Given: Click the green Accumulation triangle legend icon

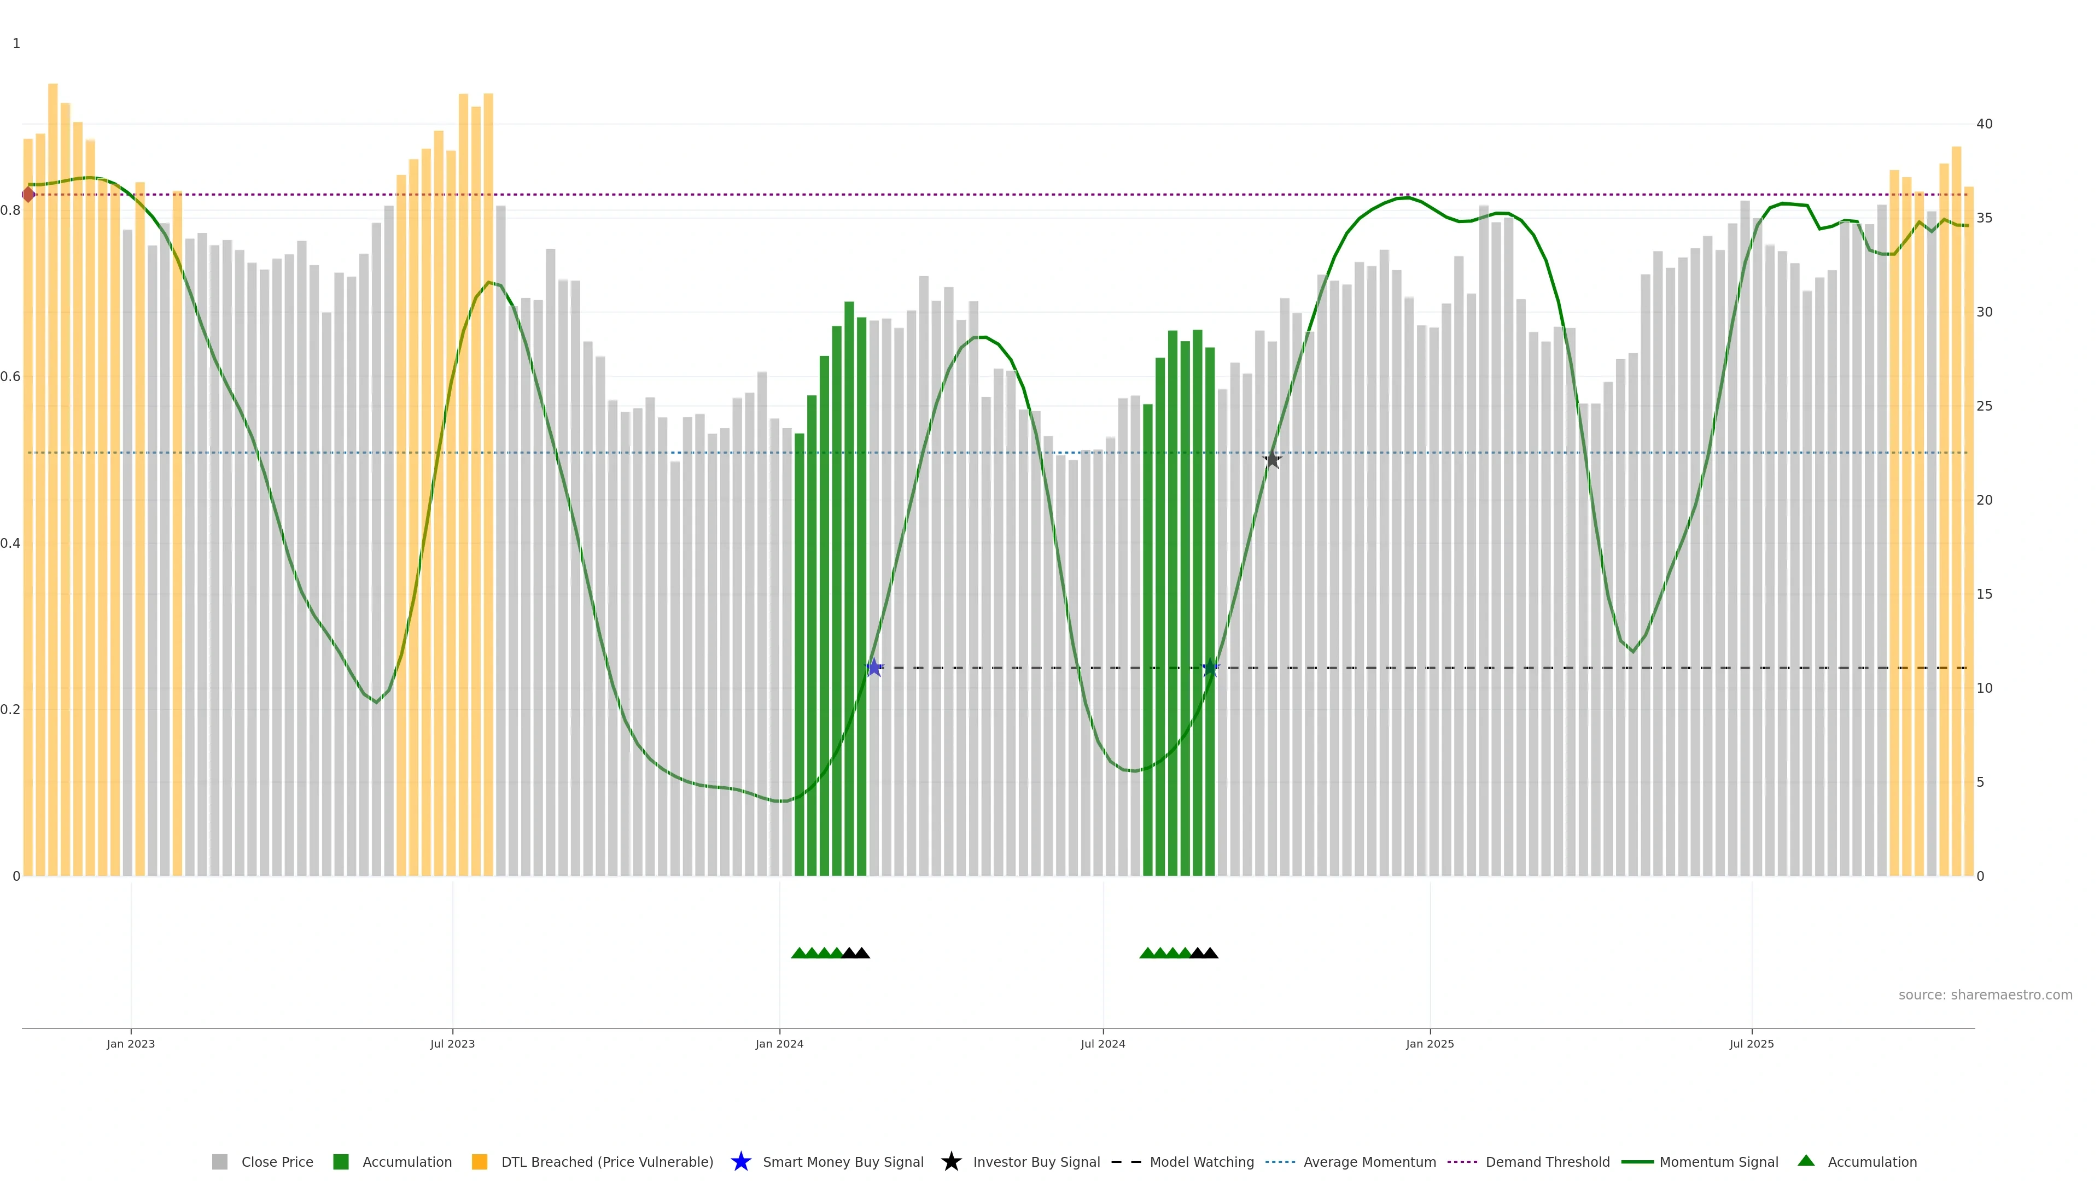Looking at the screenshot, I should click(x=1806, y=1161).
